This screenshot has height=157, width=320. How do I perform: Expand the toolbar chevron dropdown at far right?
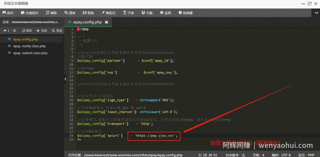[x=315, y=13]
